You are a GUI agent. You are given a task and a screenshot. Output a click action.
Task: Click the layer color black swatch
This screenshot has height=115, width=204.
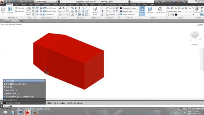click(x=176, y=14)
